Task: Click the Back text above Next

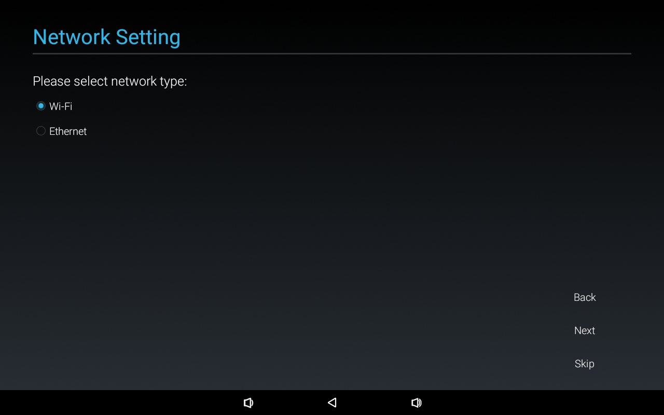Action: coord(585,297)
